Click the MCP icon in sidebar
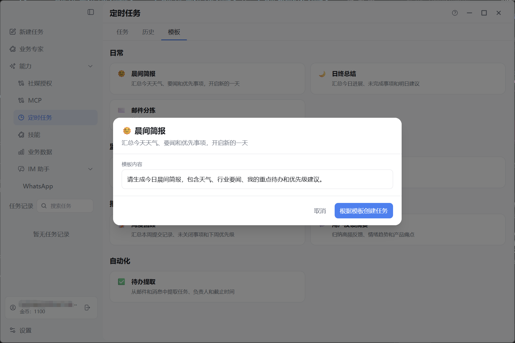515x343 pixels. [x=21, y=100]
